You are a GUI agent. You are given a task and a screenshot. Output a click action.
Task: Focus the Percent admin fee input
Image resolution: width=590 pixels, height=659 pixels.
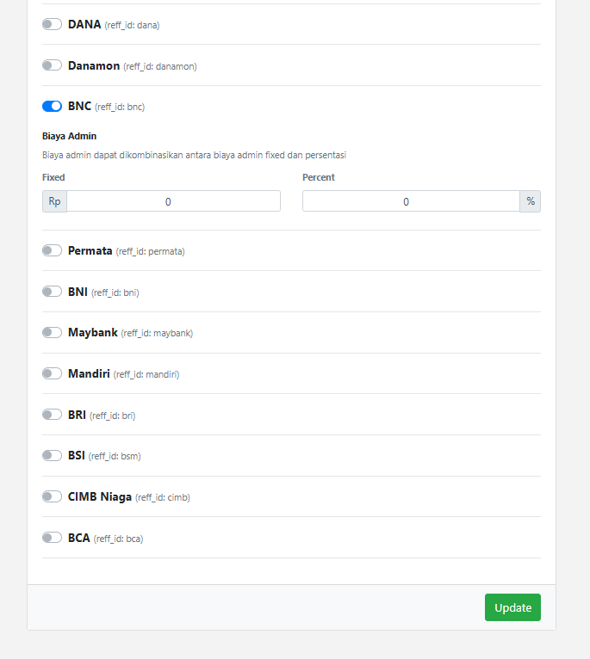(411, 201)
